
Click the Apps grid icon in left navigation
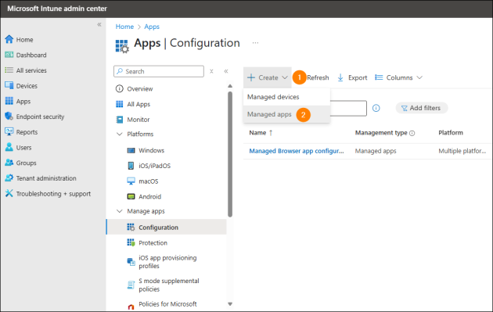coord(9,101)
